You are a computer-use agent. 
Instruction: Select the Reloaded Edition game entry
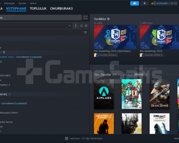[9, 113]
